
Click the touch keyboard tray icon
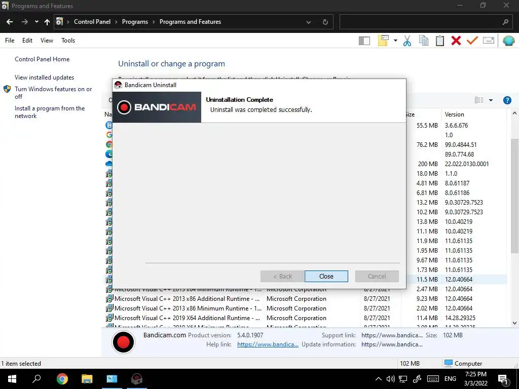(433, 379)
